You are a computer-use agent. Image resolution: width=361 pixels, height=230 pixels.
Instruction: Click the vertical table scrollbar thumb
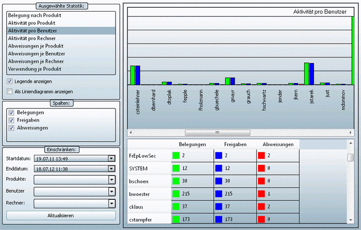tap(350, 157)
